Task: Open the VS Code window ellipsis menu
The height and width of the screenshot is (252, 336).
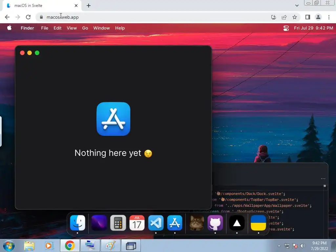Action: coord(323,178)
